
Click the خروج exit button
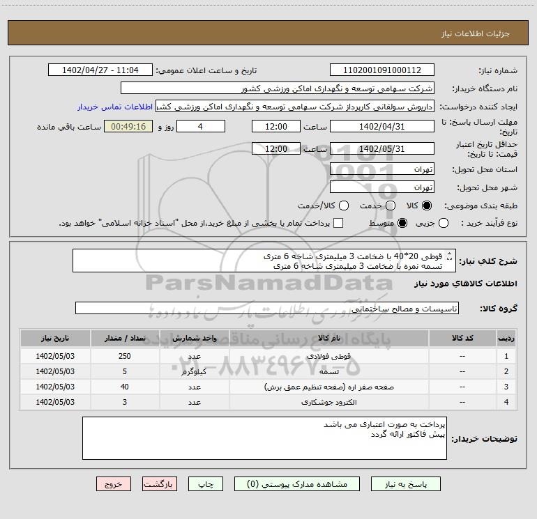pos(114,484)
